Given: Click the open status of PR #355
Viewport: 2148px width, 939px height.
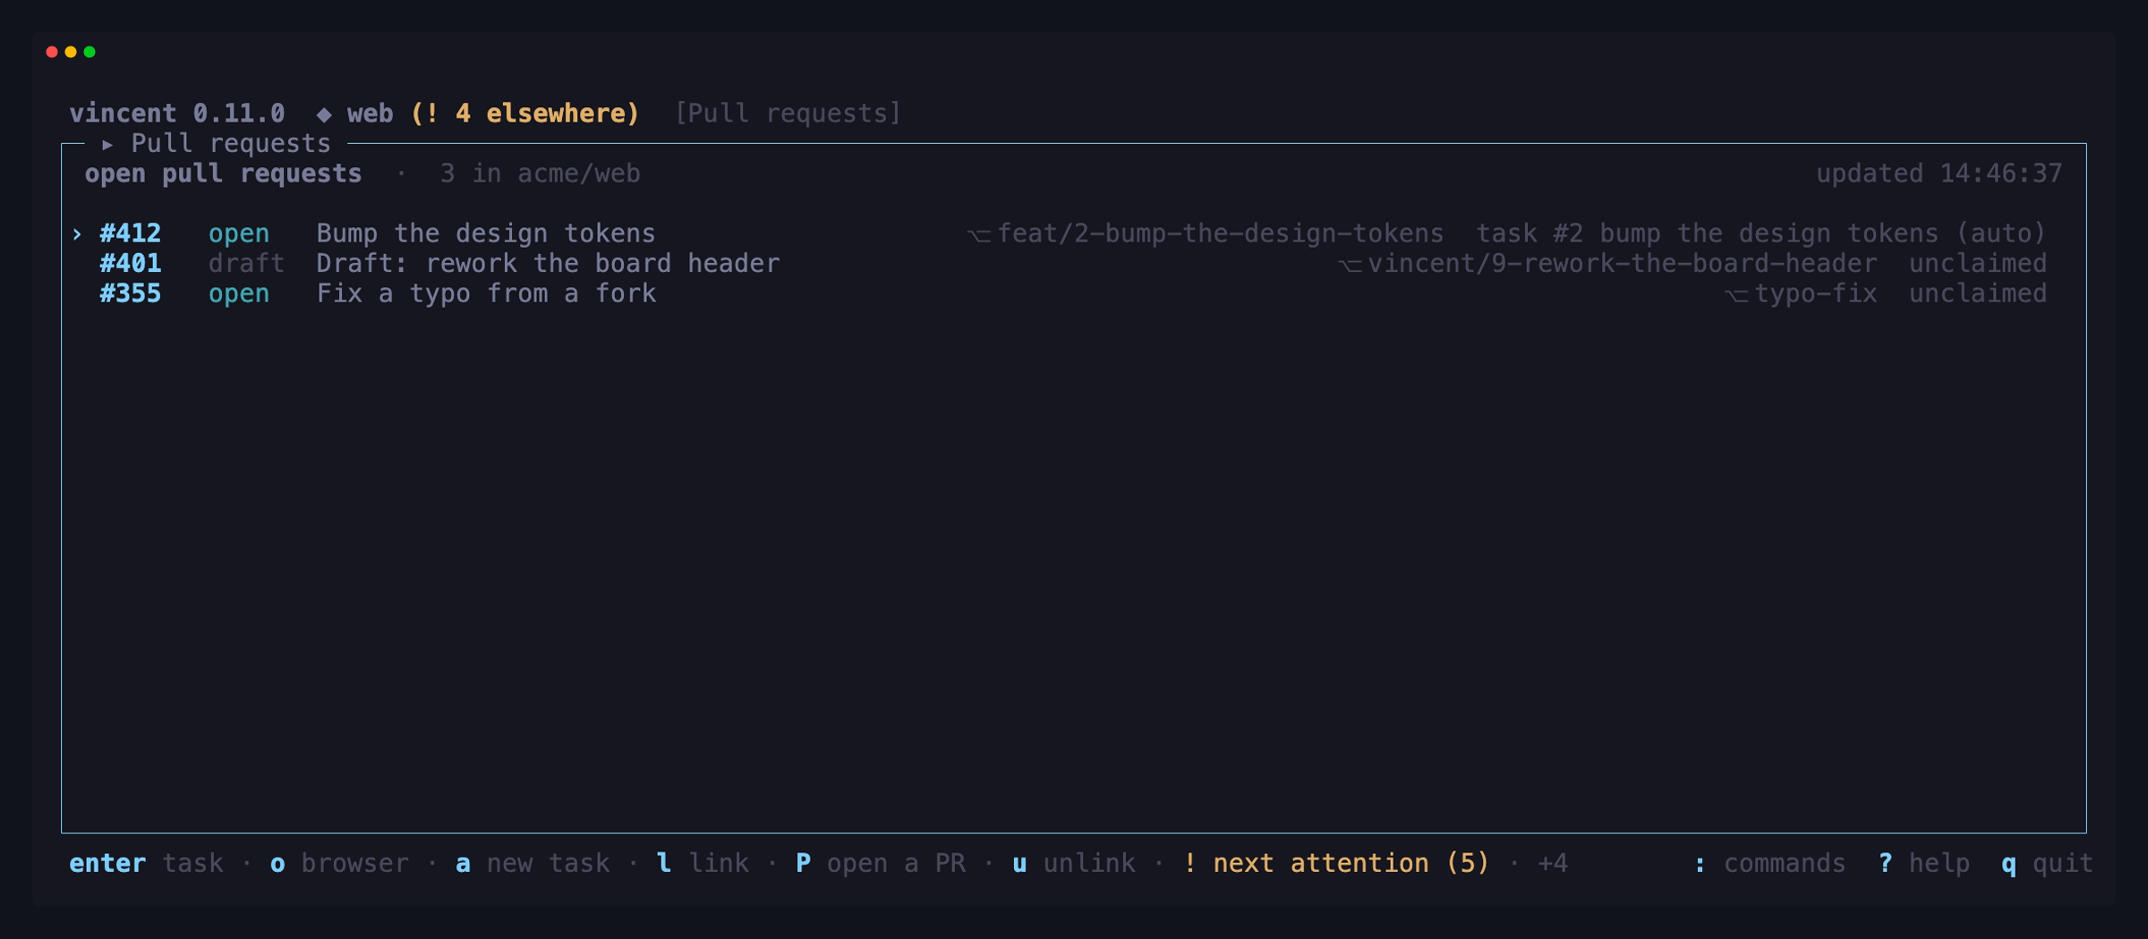Looking at the screenshot, I should click(x=239, y=294).
